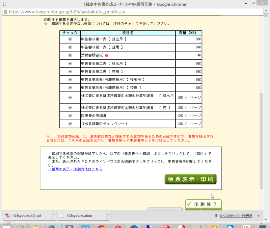Uncheck 申告書B第二表【控用】 checkbox

pyautogui.click(x=70, y=71)
